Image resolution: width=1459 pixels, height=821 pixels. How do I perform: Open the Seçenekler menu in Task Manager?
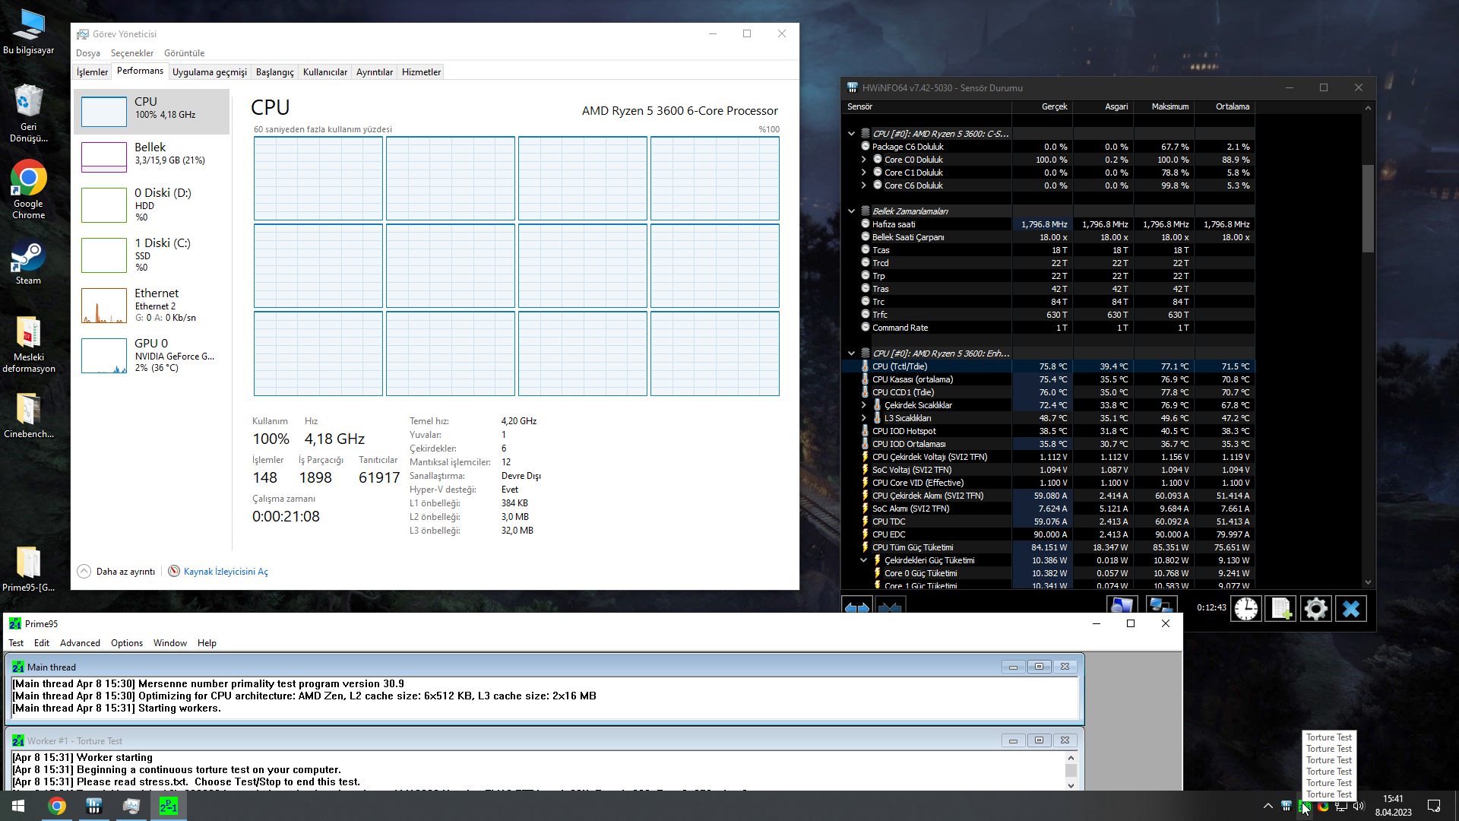pyautogui.click(x=131, y=53)
